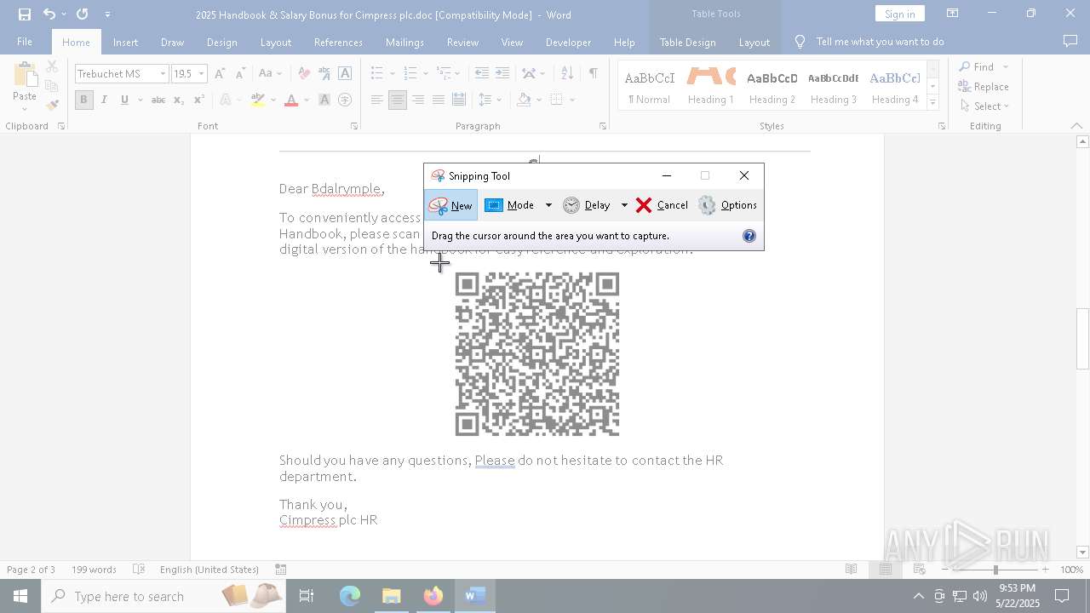1090x613 pixels.
Task: Open text highlight color arrow
Action: coord(273,100)
